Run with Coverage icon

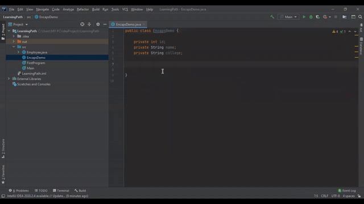[x=318, y=17]
